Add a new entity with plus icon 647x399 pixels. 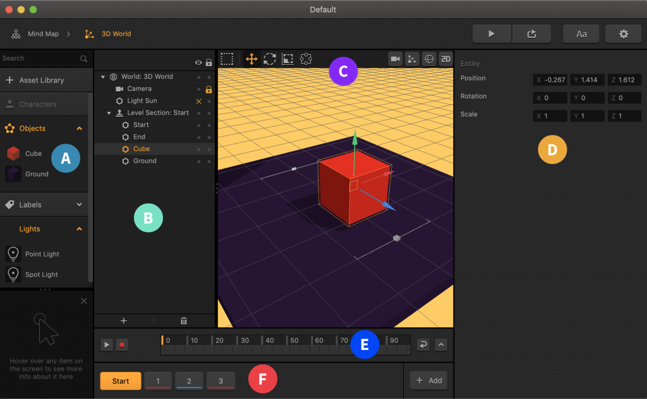[123, 321]
